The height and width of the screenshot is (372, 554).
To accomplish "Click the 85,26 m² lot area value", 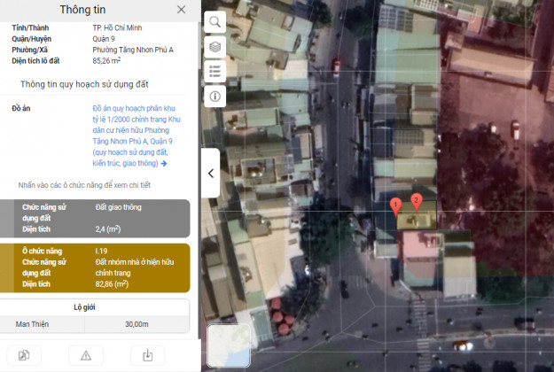I will pos(106,61).
